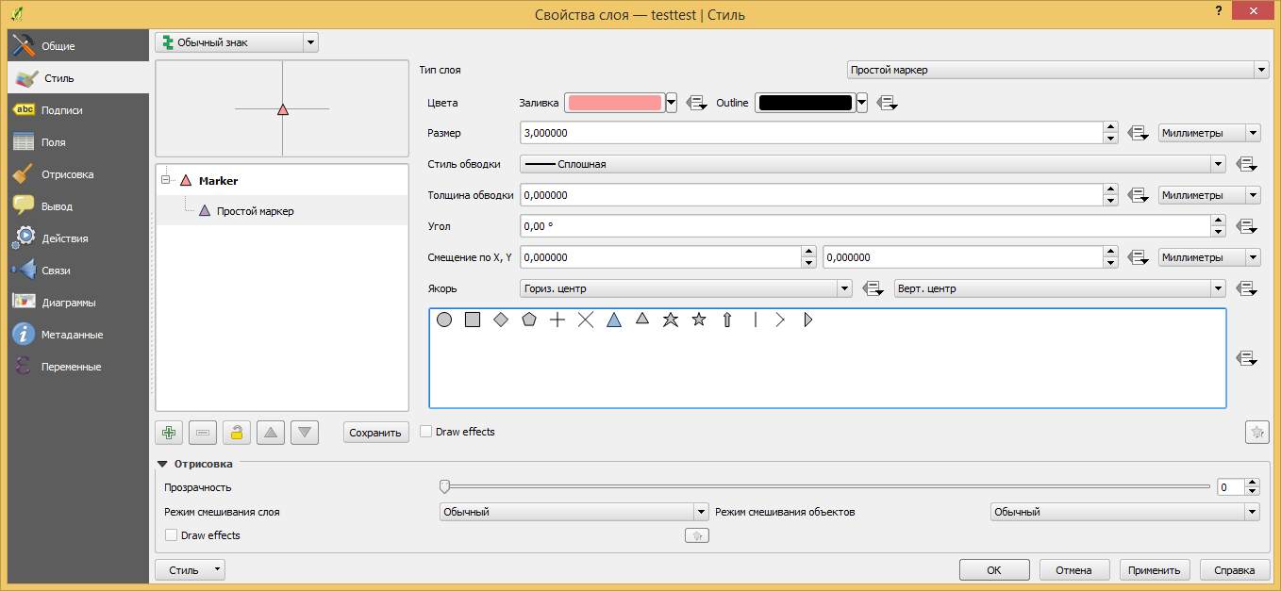Open data-defined override for Угол
Screen dimensions: 1281x591
[x=1246, y=226]
